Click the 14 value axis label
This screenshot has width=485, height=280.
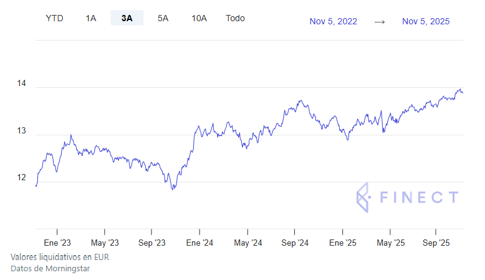tap(21, 84)
